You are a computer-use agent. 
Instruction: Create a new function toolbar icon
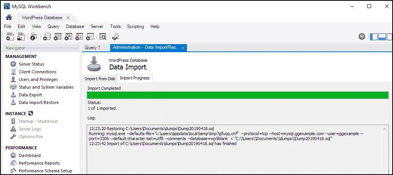pos(90,36)
